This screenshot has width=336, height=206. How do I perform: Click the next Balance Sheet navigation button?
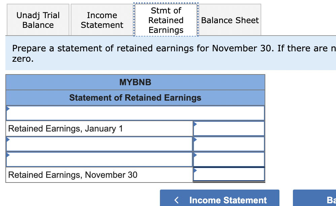pyautogui.click(x=314, y=198)
